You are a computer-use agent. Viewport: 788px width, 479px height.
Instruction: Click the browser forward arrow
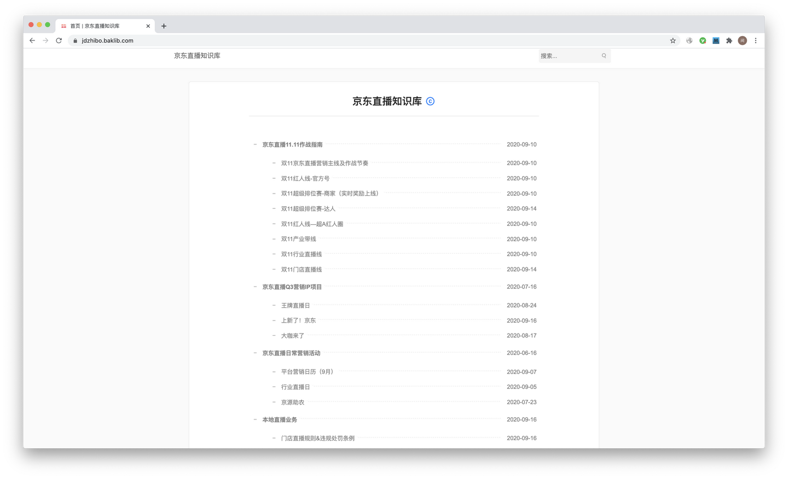[45, 40]
